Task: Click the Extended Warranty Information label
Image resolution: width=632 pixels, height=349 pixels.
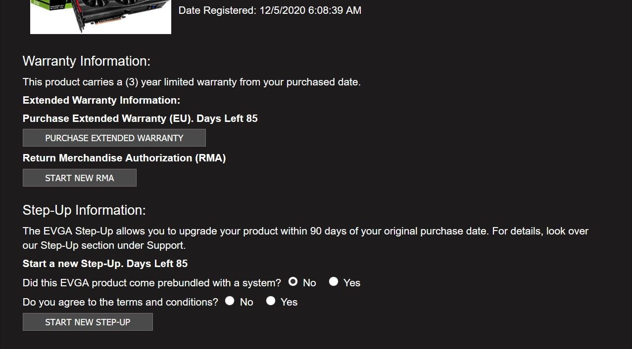Action: [x=101, y=100]
